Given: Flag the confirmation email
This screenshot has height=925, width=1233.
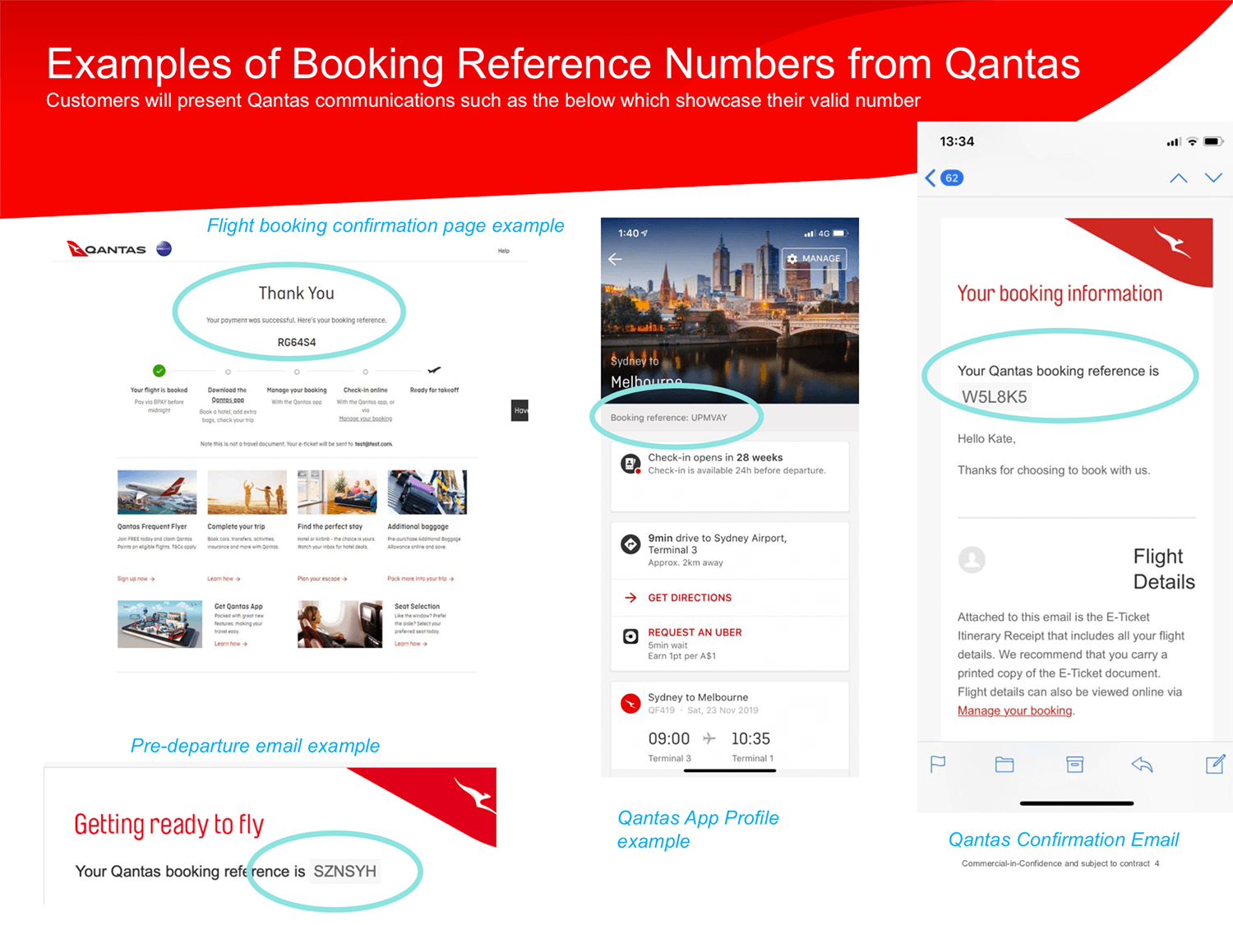Looking at the screenshot, I should (x=938, y=765).
